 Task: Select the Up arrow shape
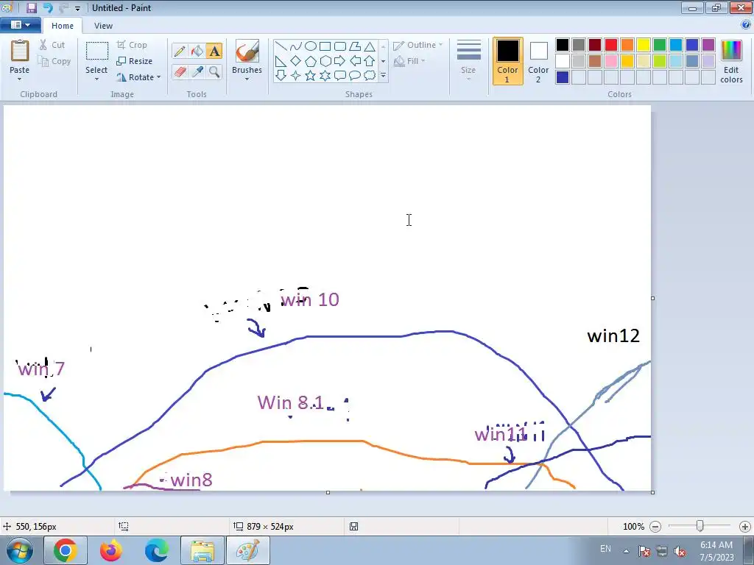[370, 61]
